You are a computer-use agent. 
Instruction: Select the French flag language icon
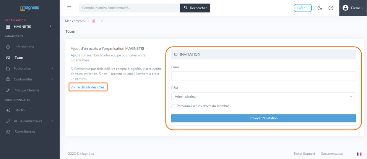359,154
